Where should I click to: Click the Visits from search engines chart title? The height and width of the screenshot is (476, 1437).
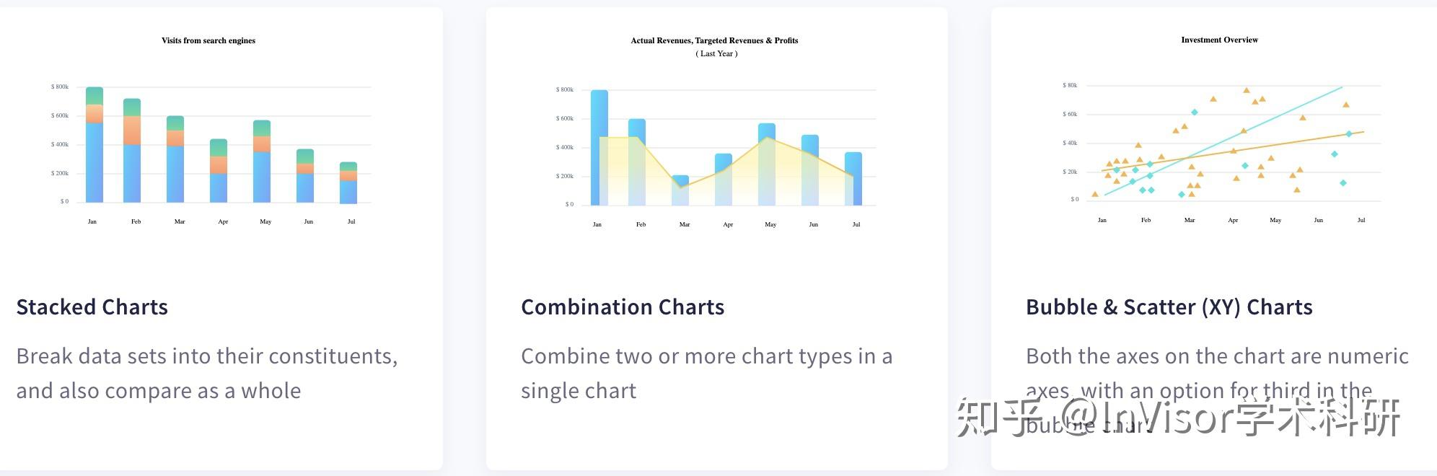(x=208, y=40)
